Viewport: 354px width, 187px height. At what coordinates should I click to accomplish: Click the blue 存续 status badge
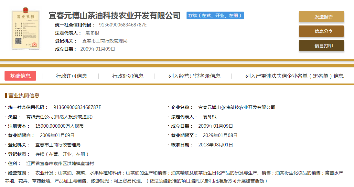(215, 15)
